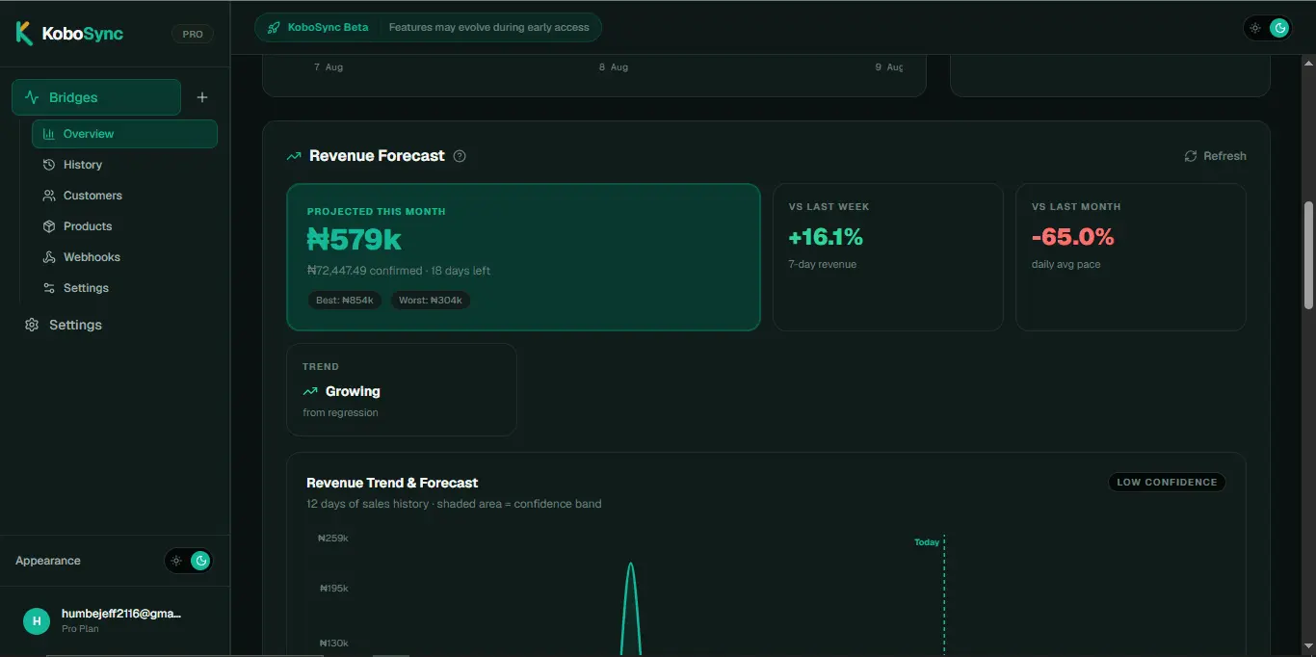Viewport: 1316px width, 657px height.
Task: Click the rocket icon in beta banner
Action: click(x=274, y=28)
